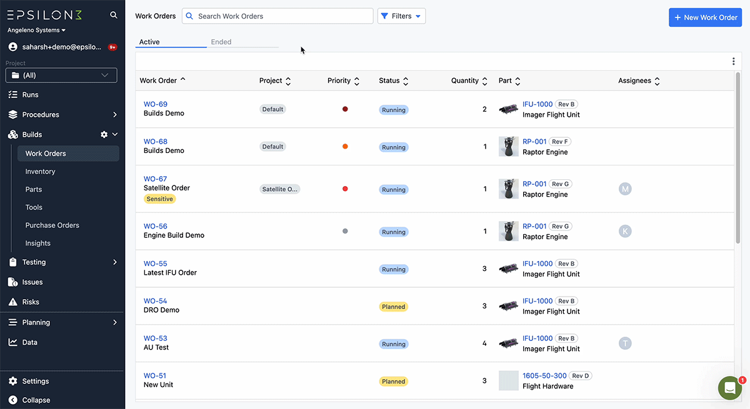
Task: Open the Runs checklist icon
Action: [x=12, y=95]
